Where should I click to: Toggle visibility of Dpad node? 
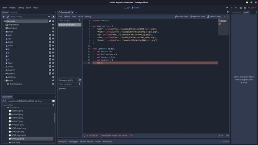tap(53, 31)
